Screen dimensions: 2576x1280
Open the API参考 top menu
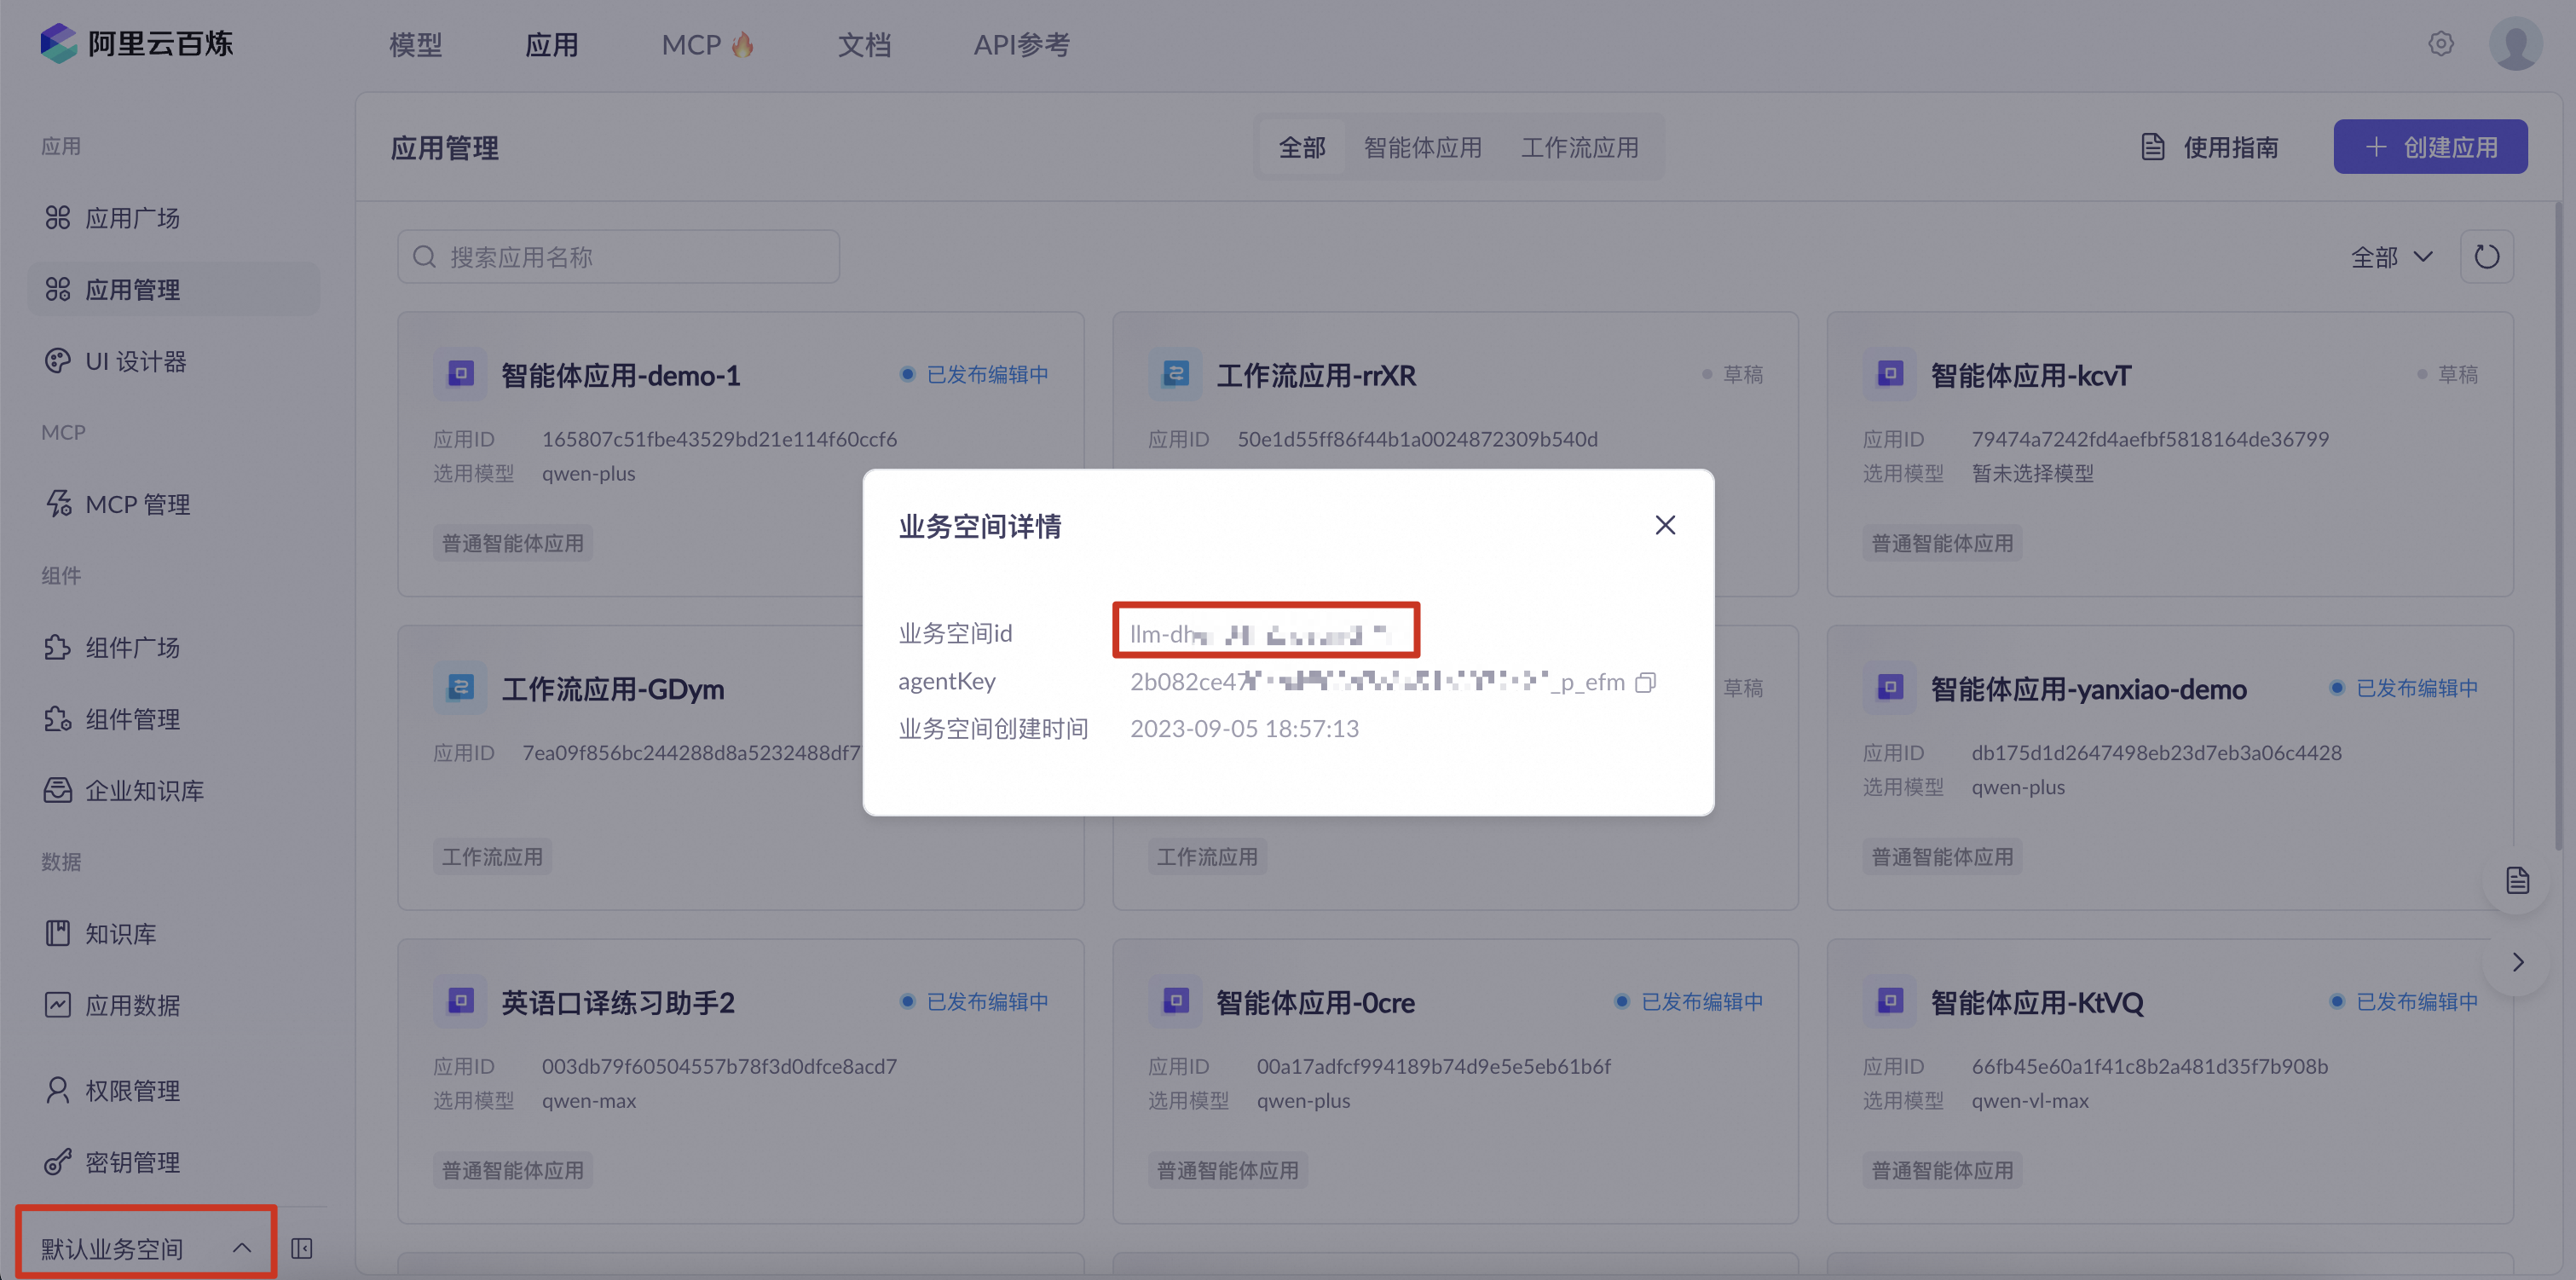[1021, 45]
